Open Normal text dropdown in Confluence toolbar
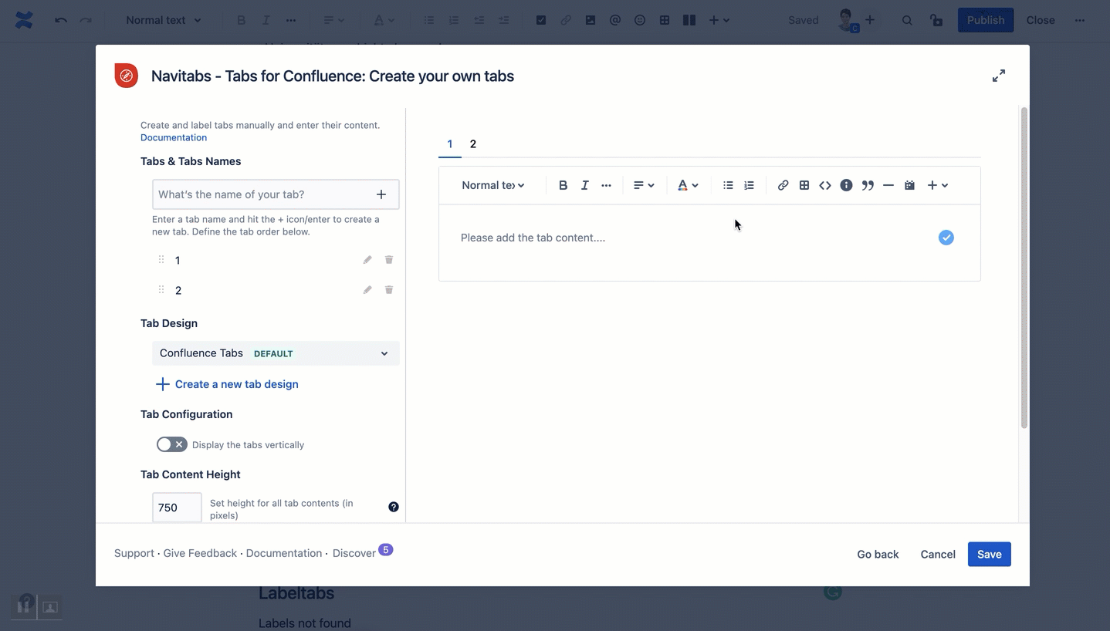The image size is (1110, 631). (164, 20)
